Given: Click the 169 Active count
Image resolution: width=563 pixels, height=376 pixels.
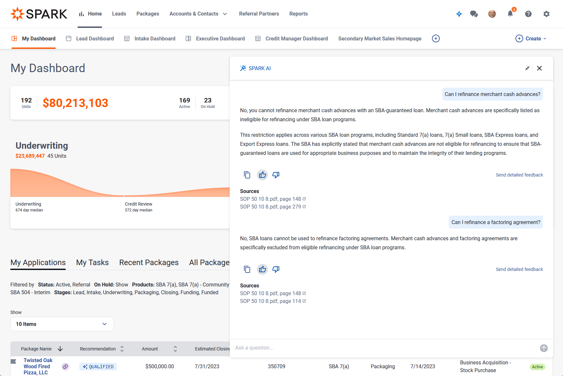Looking at the screenshot, I should pyautogui.click(x=184, y=103).
